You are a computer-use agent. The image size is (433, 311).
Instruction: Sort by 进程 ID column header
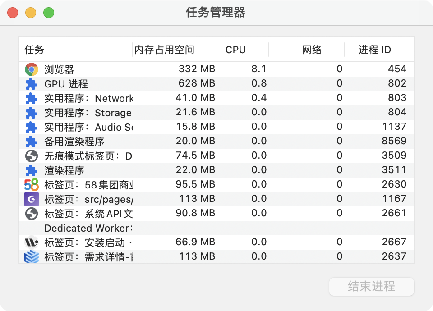pyautogui.click(x=374, y=50)
